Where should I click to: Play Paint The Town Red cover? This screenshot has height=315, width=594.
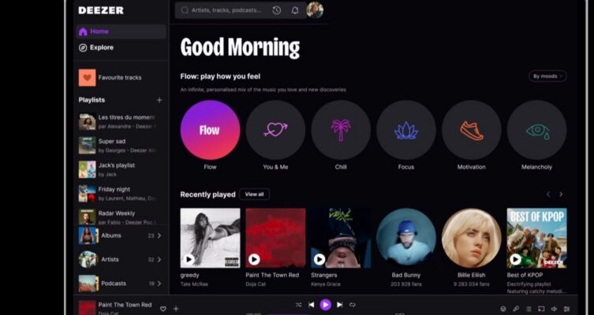pos(254,259)
